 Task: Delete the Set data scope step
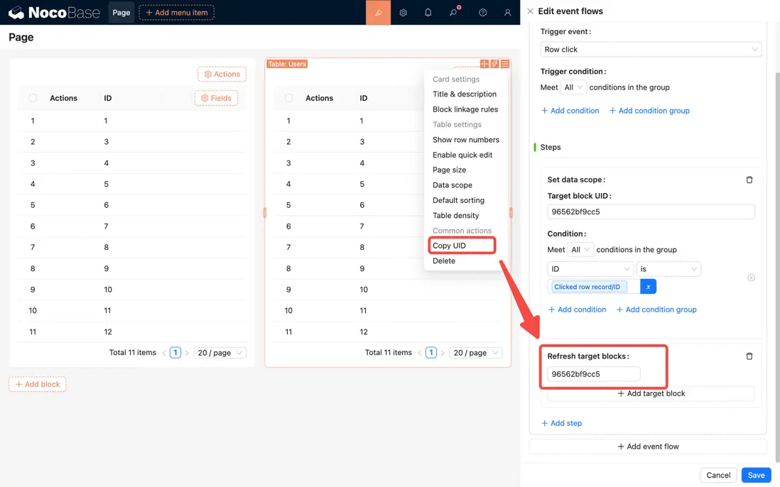pyautogui.click(x=749, y=180)
